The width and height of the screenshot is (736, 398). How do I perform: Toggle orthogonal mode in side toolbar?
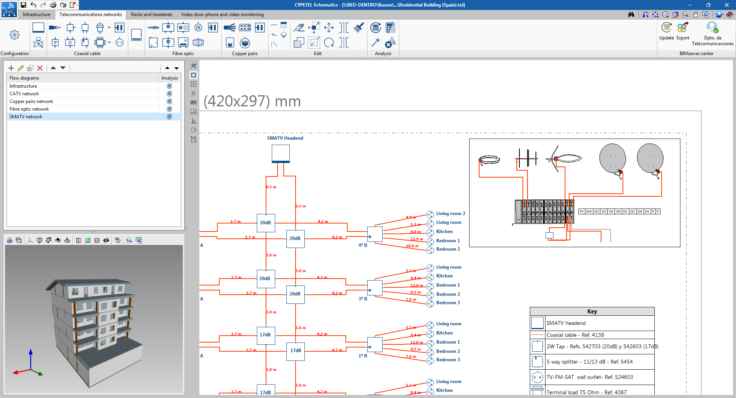(x=194, y=121)
